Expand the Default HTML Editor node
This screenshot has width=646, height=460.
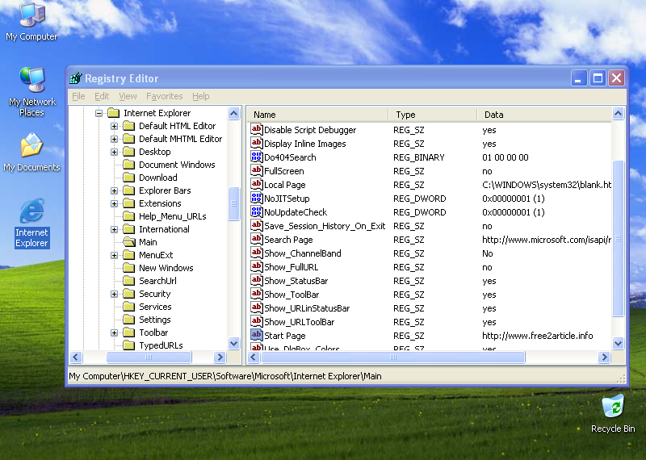114,126
